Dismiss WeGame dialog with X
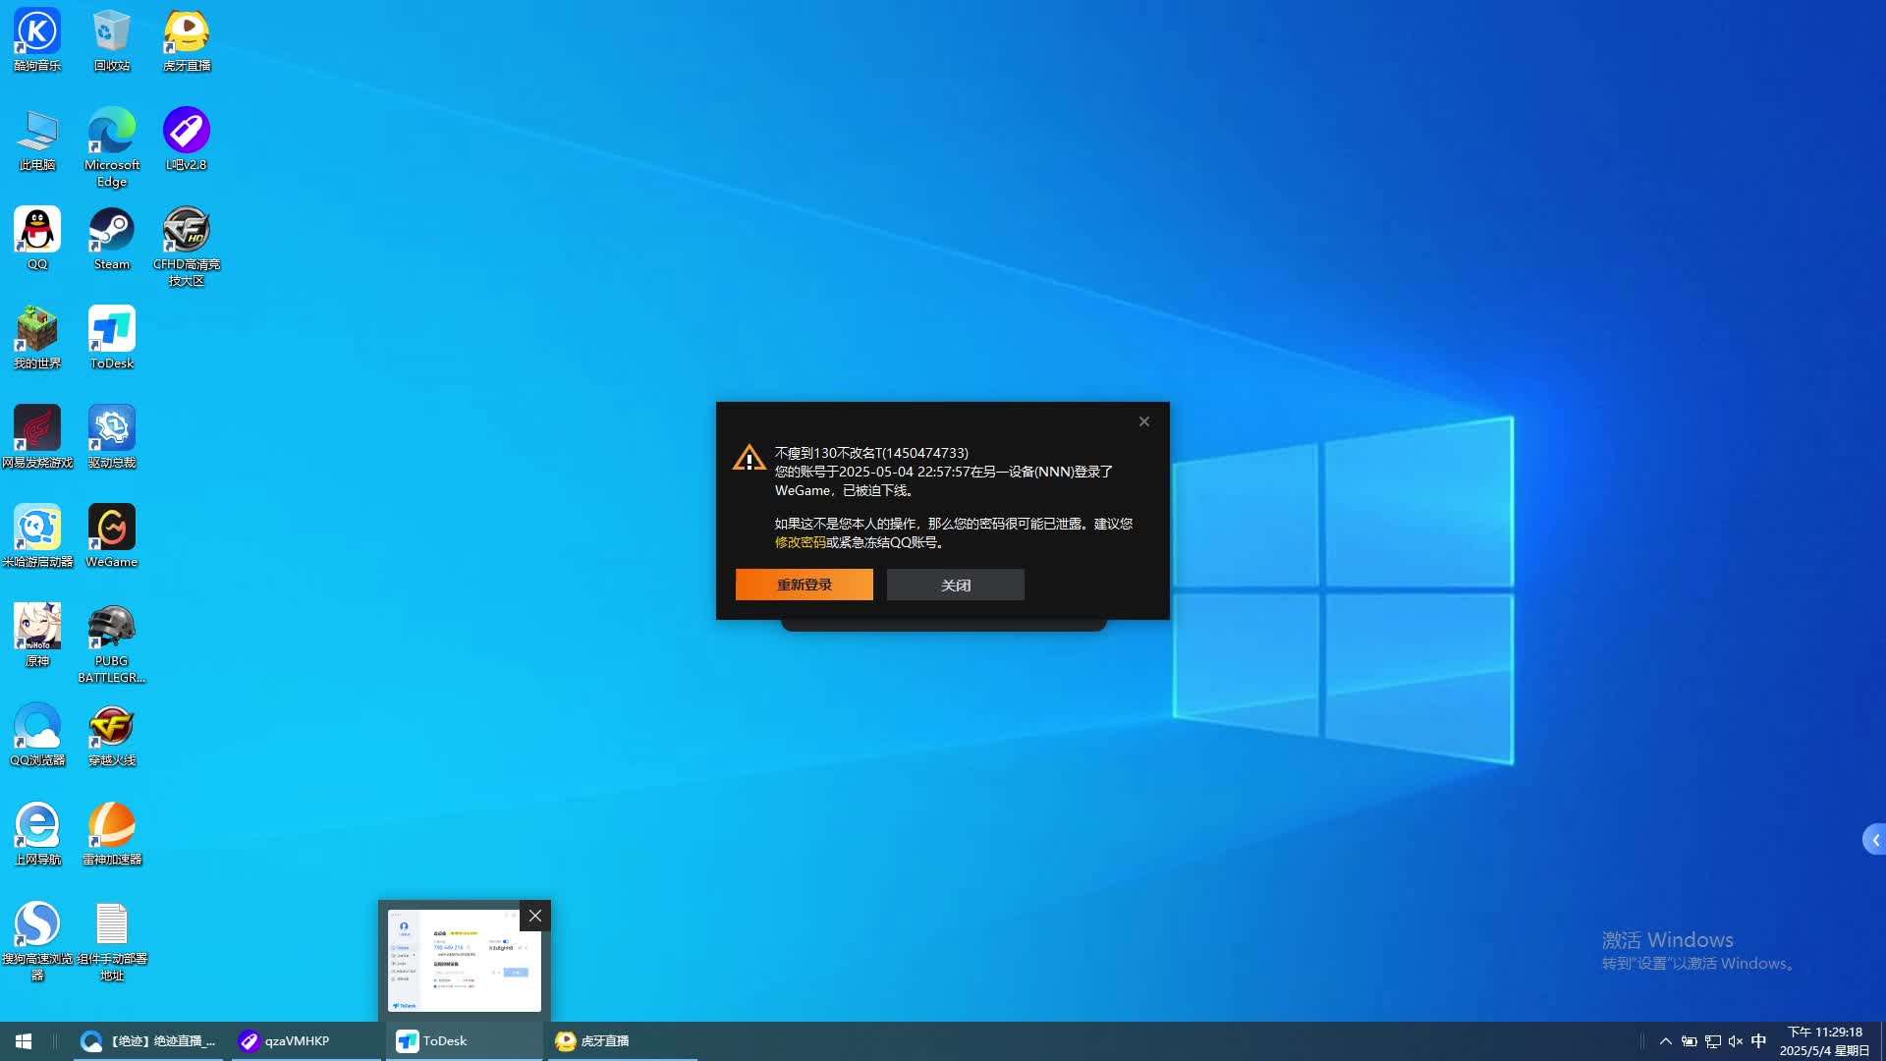Screen dimensions: 1886x1061 point(1143,421)
